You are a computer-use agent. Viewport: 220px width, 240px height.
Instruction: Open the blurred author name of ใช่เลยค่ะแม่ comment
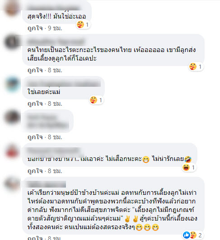click(x=64, y=84)
